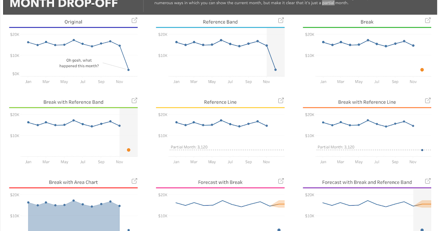Open Forecast with Break externally

click(281, 181)
